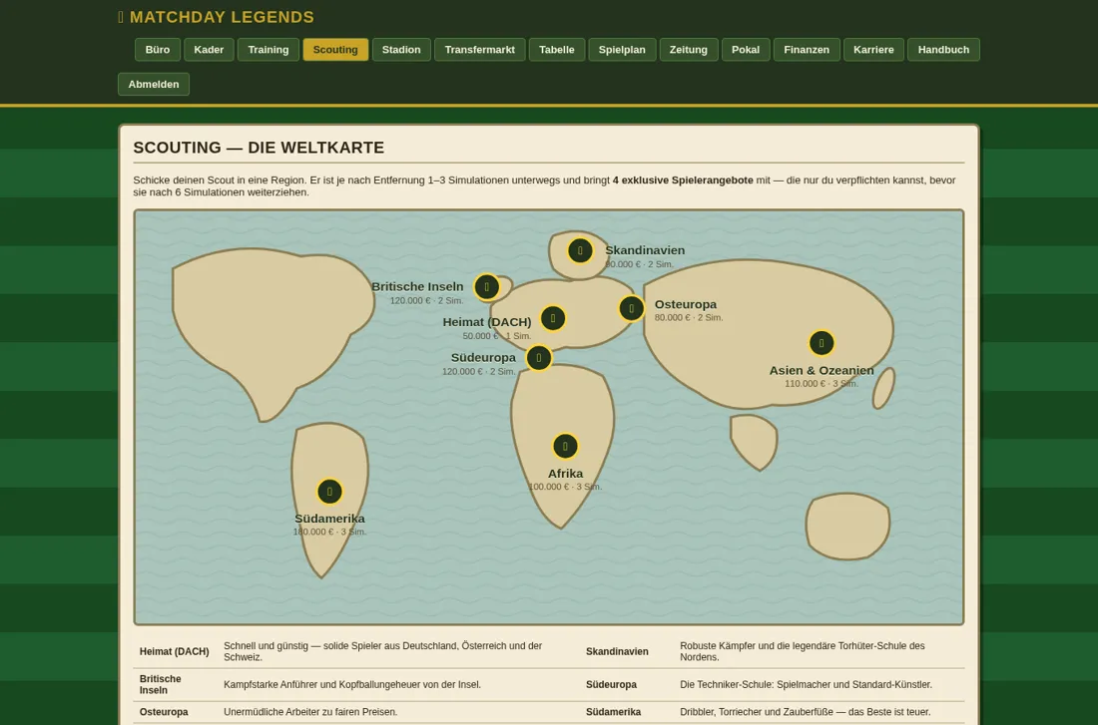This screenshot has height=725, width=1098.
Task: Select the Skandinavien scout marker on map
Action: click(x=580, y=250)
